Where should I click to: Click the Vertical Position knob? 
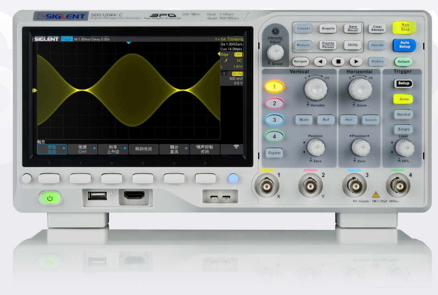(x=316, y=148)
